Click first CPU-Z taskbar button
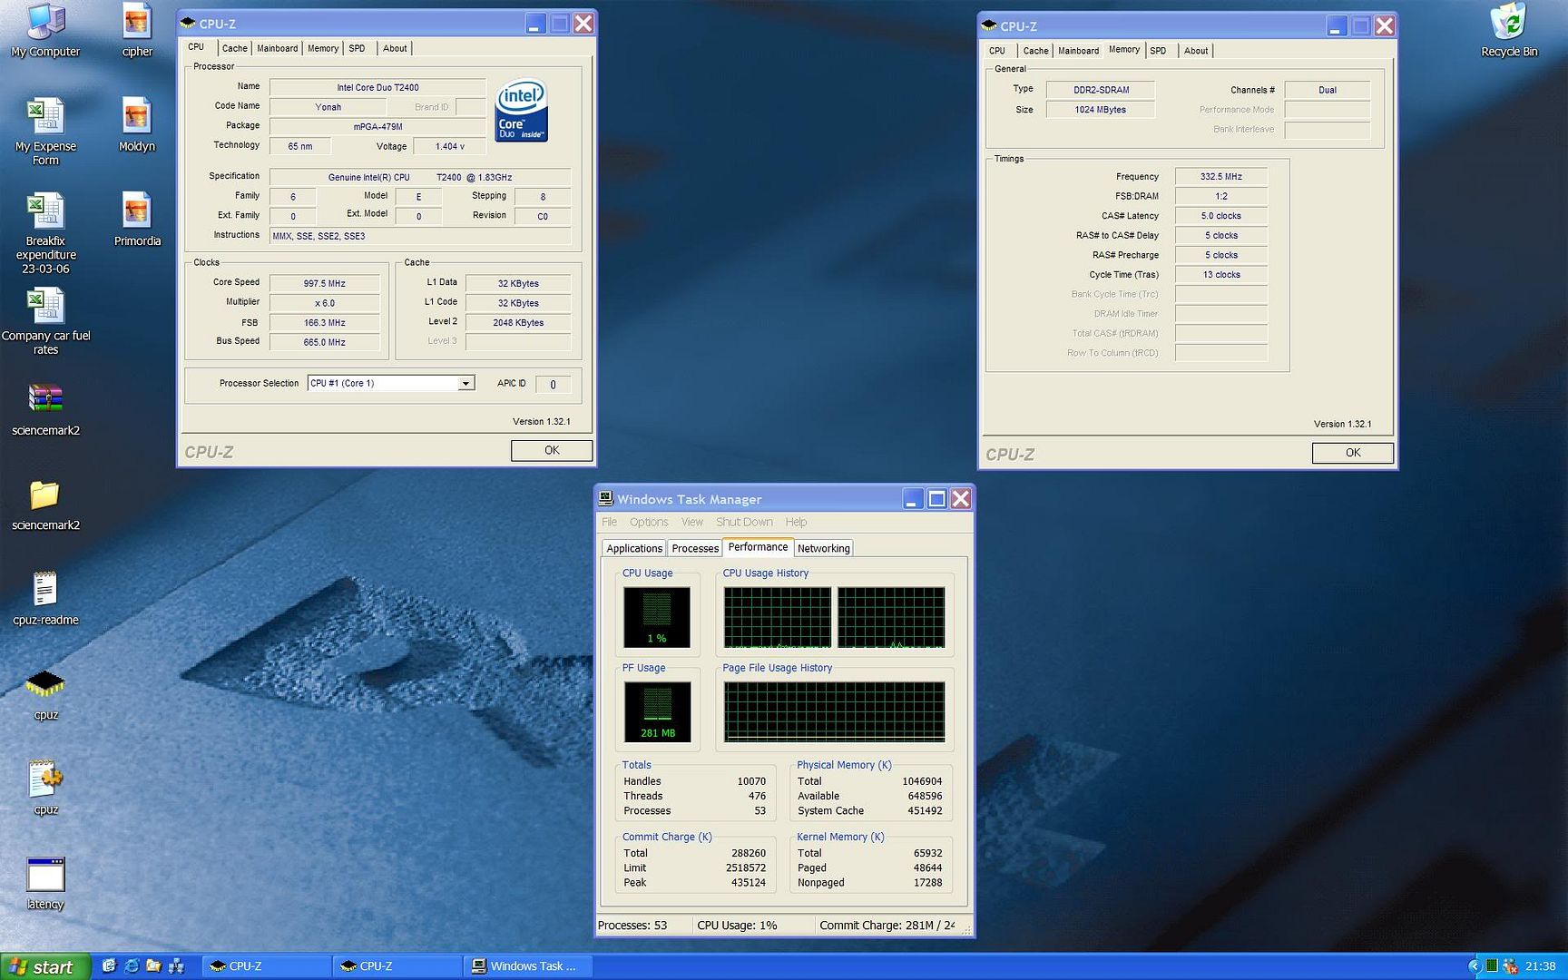1568x980 pixels. (x=266, y=966)
